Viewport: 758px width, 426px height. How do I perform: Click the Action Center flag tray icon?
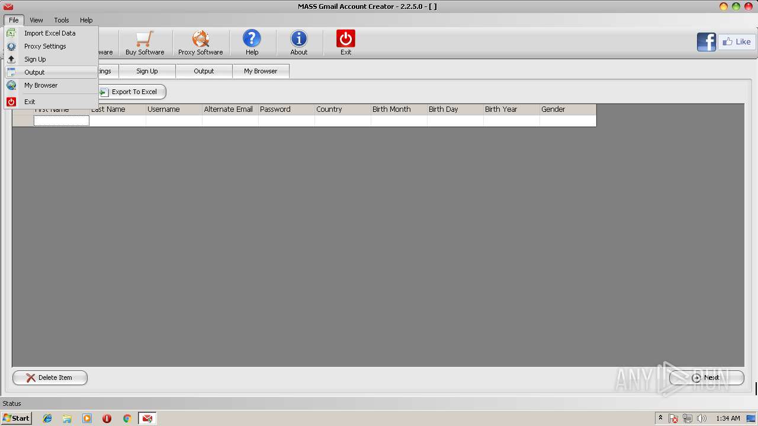click(x=673, y=418)
